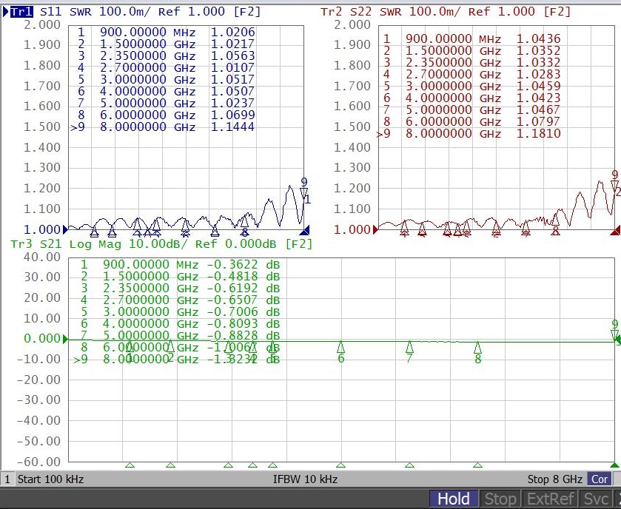Click the Stop status button
Viewport: 621px width, 509px height.
click(500, 499)
